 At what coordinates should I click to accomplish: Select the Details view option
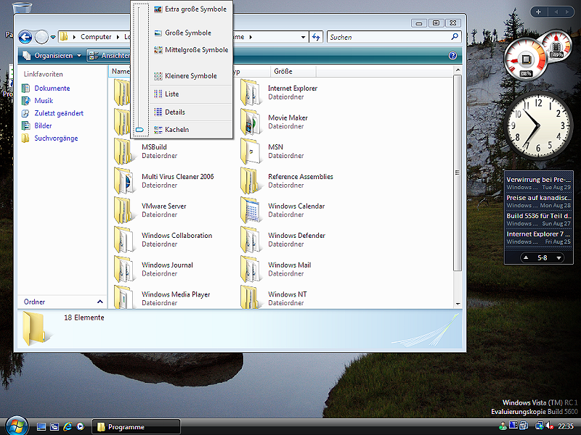pos(174,112)
